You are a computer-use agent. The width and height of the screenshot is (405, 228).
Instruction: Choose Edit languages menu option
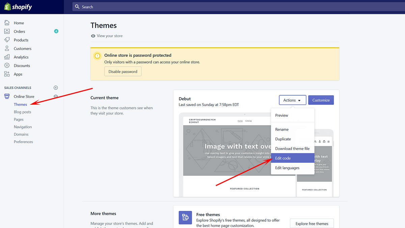(293, 168)
